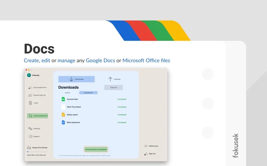
Task: Click Completed status for Account data
Action: pos(122,99)
